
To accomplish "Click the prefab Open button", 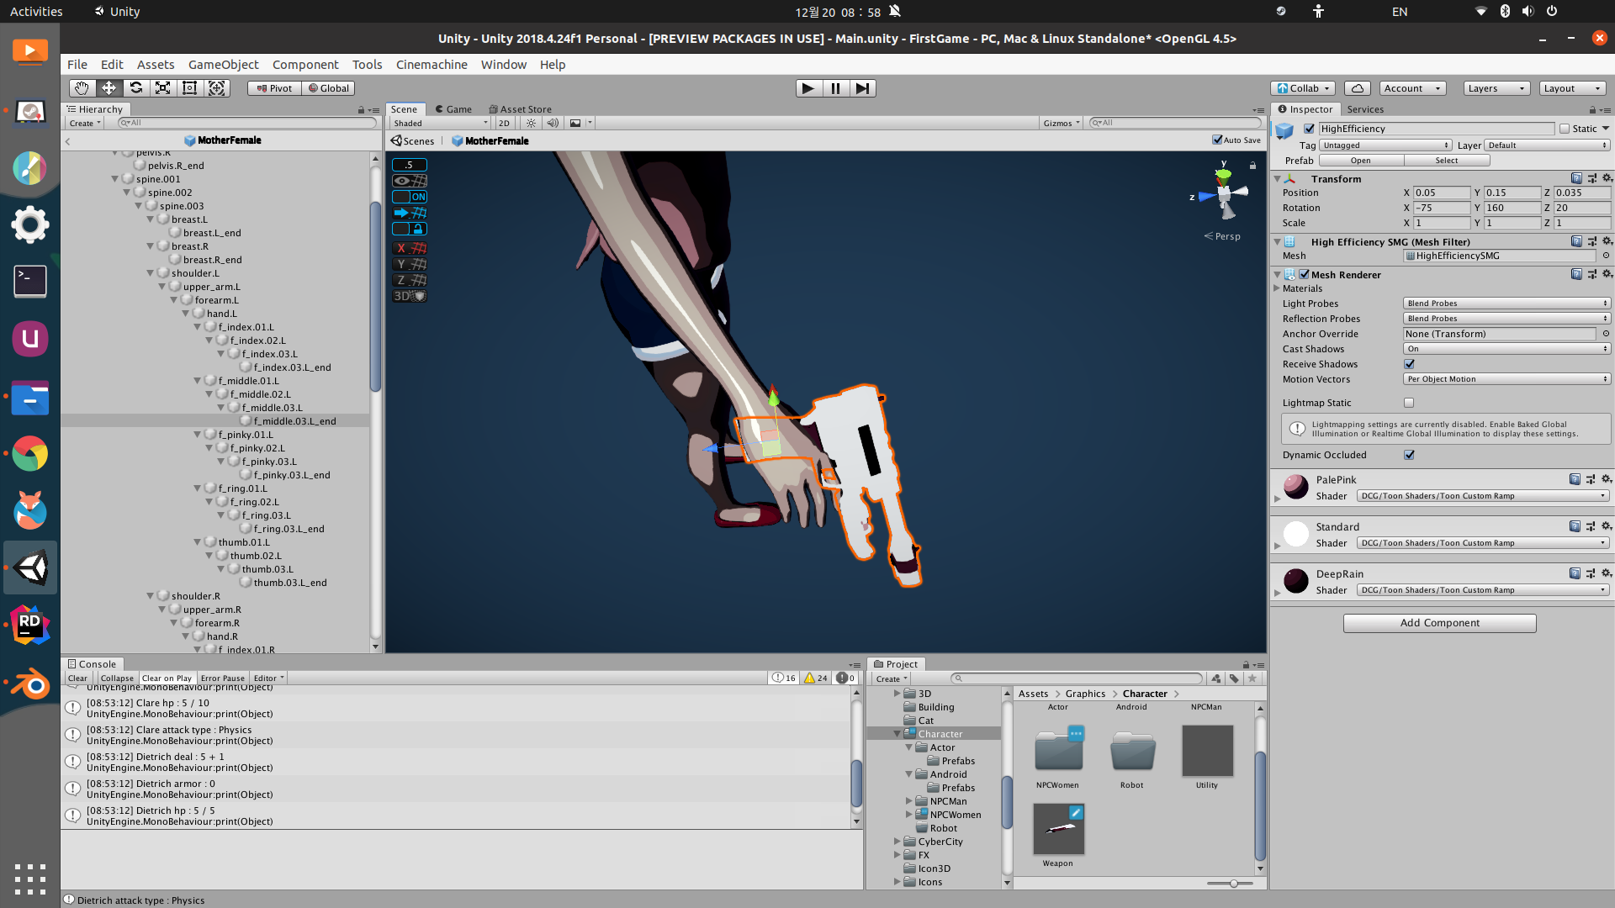I will 1361,161.
